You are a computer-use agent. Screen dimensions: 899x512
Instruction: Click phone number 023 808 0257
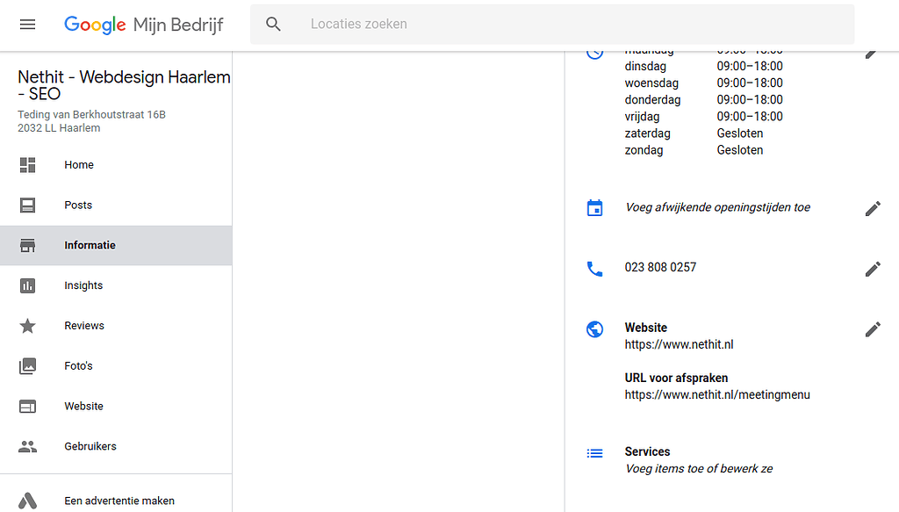660,267
